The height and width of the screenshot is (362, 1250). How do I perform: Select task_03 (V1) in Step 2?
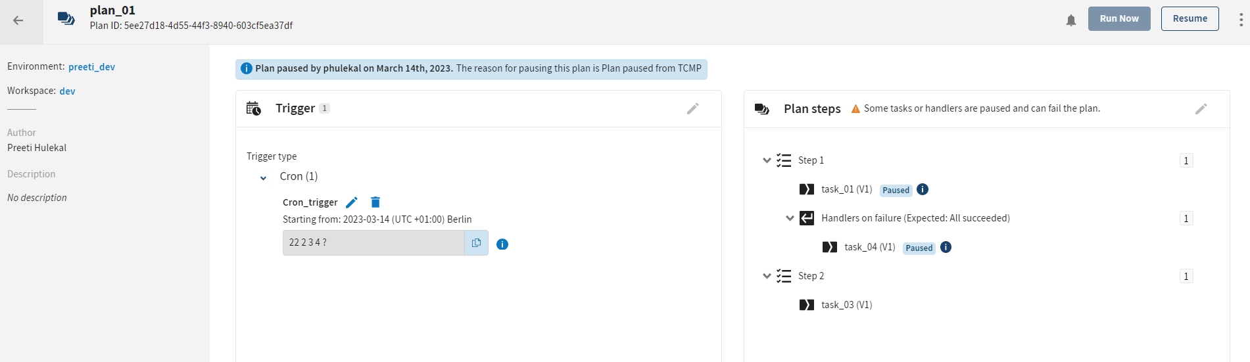pos(846,305)
